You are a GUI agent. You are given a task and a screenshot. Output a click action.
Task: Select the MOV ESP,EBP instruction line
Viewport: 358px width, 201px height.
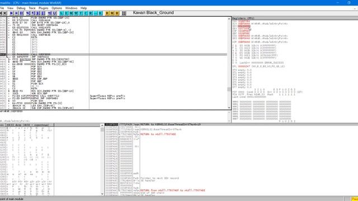point(39,79)
